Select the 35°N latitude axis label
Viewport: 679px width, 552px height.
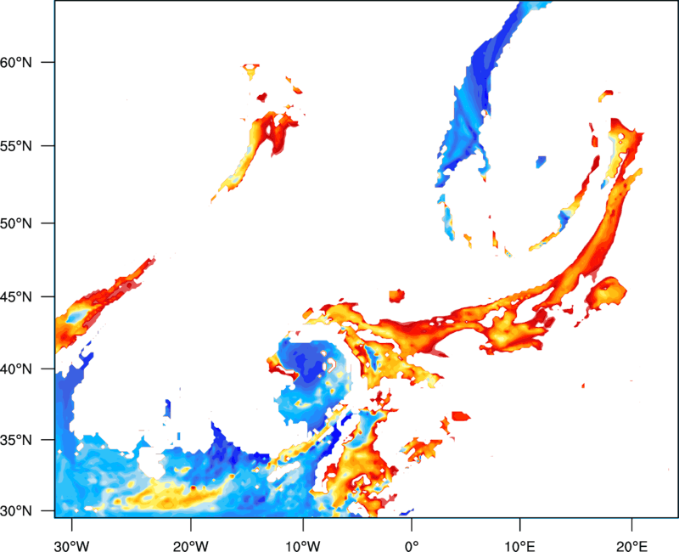[x=16, y=440]
